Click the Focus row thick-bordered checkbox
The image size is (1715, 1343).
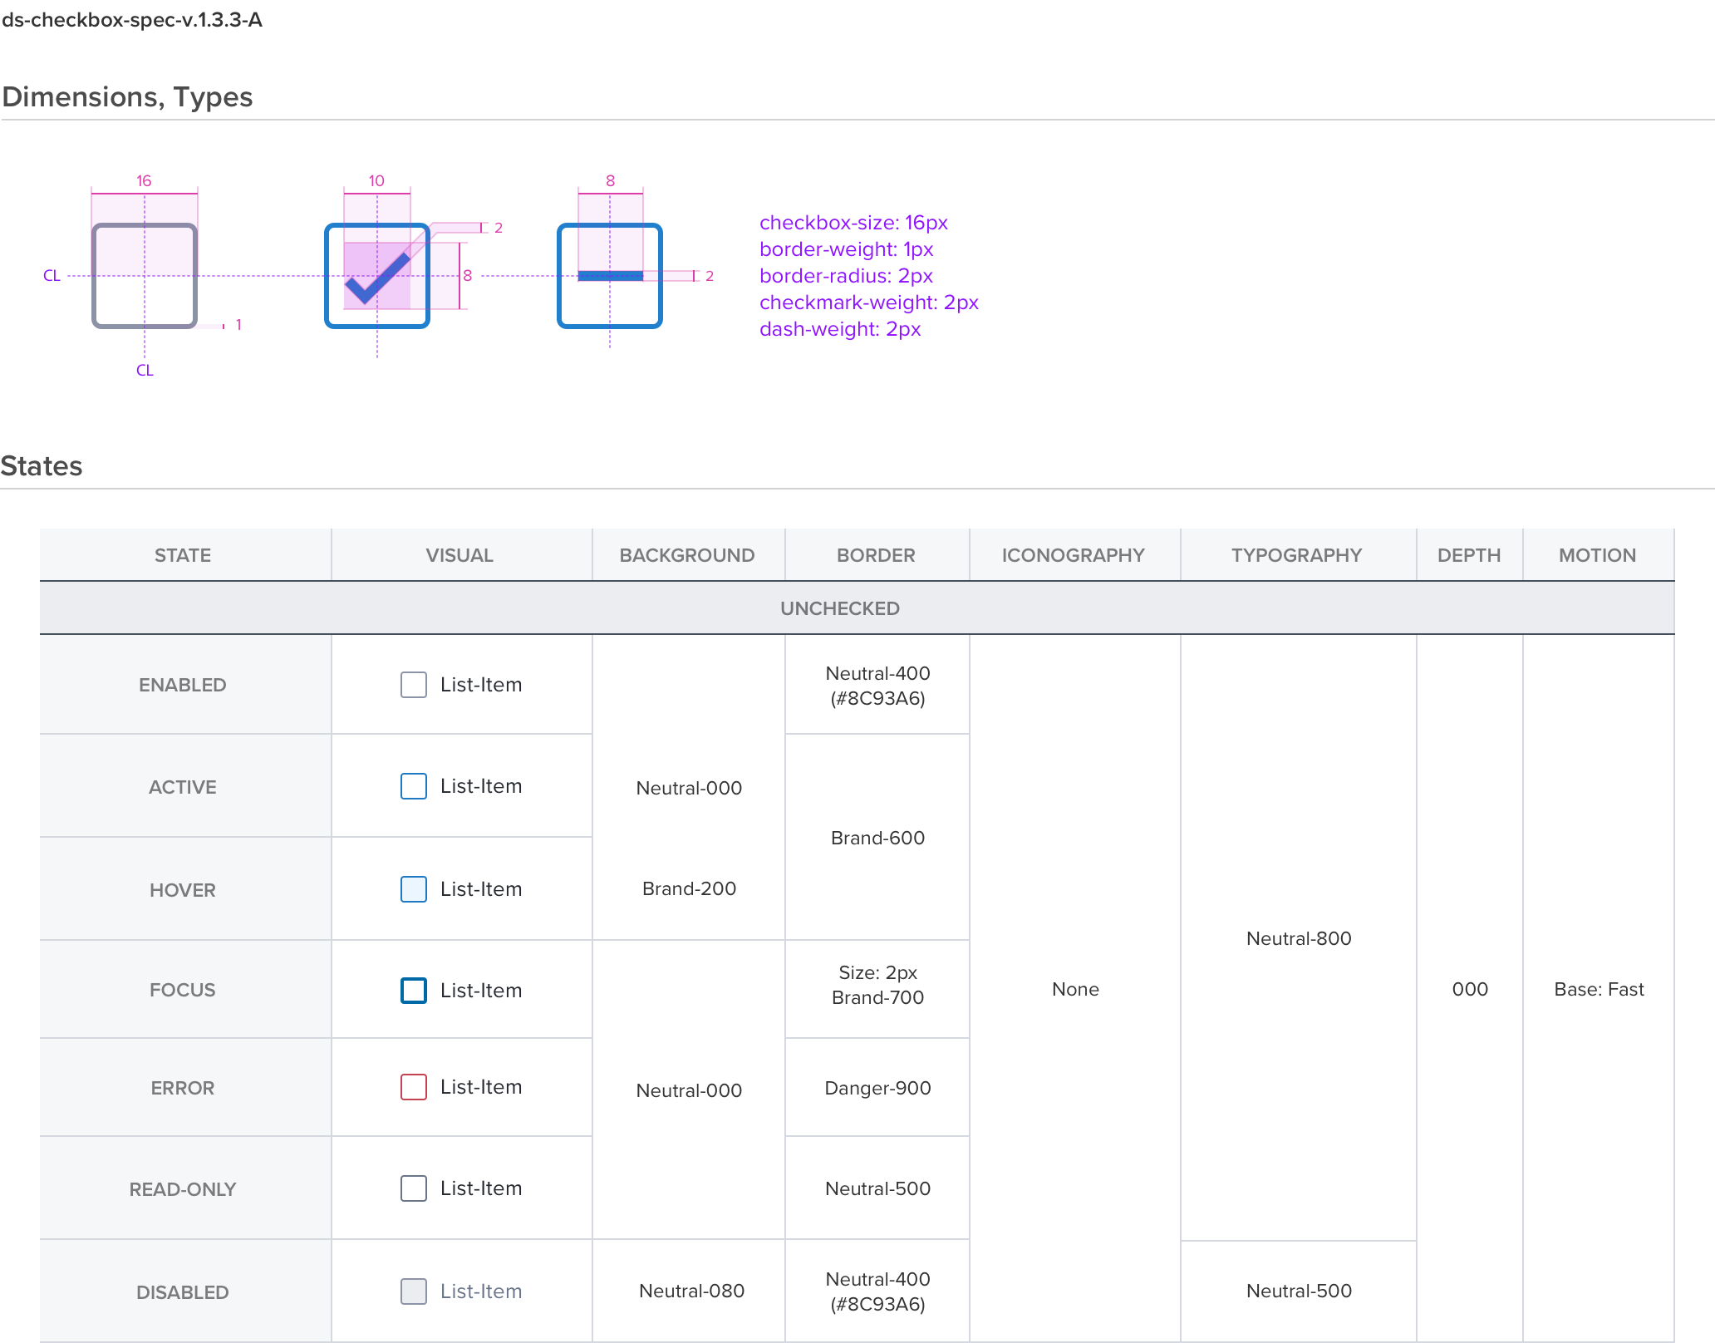coord(413,991)
